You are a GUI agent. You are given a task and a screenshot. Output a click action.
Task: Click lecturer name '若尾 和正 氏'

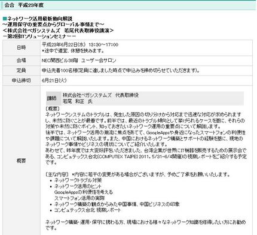[x=78, y=101]
